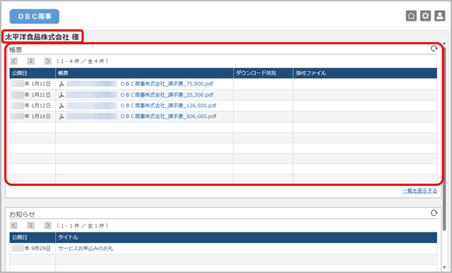Click the 9月29日 date cell
The image size is (452, 273).
pyautogui.click(x=33, y=248)
